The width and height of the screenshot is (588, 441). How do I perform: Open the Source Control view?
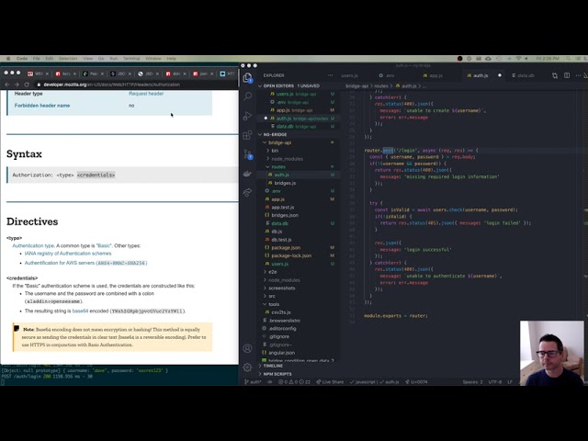[247, 154]
